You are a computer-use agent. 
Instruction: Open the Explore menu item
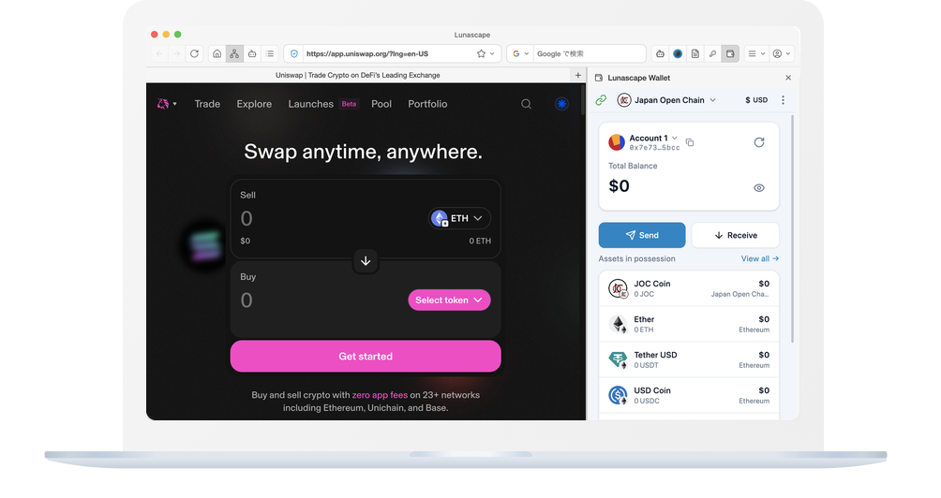(254, 104)
